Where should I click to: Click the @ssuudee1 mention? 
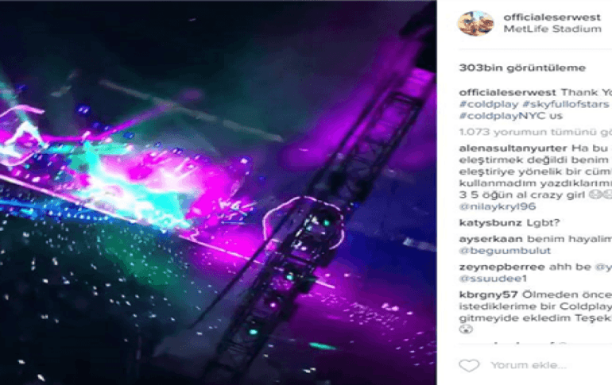tap(493, 279)
